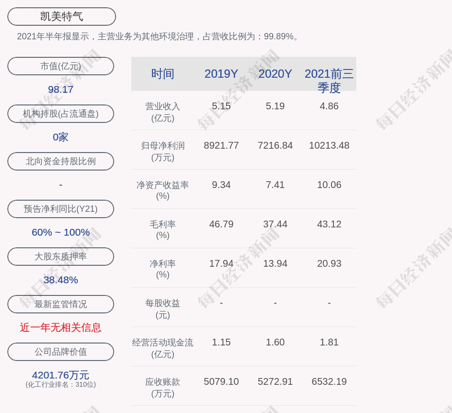Click the 时间 column header
The width and height of the screenshot is (452, 413).
tap(162, 74)
